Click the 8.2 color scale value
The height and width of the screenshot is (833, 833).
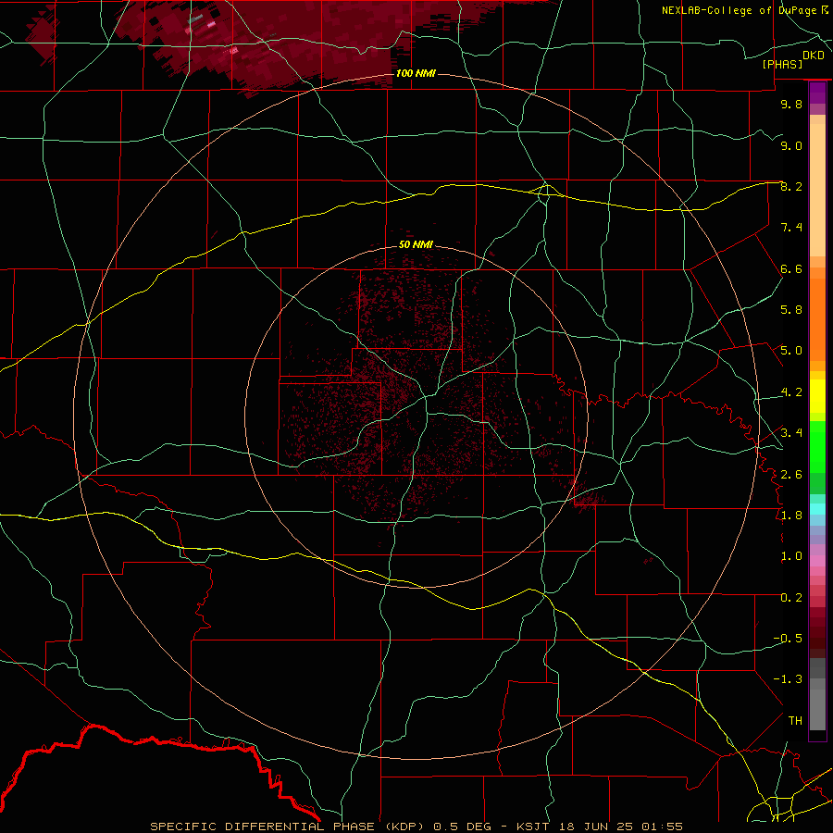(791, 186)
